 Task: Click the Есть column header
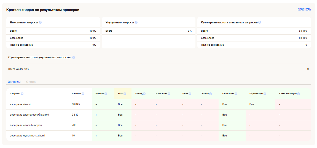(x=120, y=94)
